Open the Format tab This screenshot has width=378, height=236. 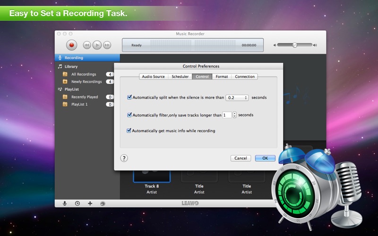click(x=222, y=76)
